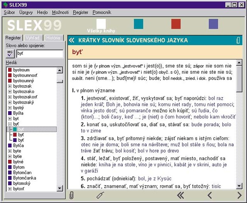The image size is (247, 203).
Task: Select bystroumný in the list
Action: pos(21,81)
